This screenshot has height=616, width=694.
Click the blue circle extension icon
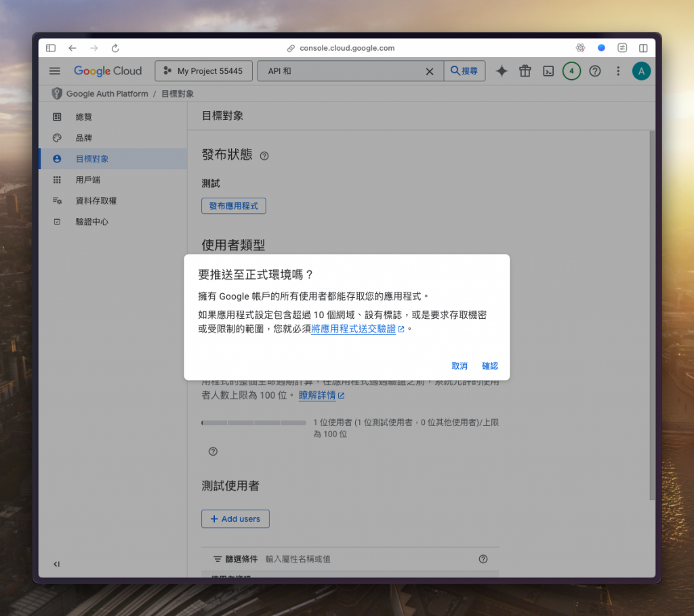(x=601, y=48)
